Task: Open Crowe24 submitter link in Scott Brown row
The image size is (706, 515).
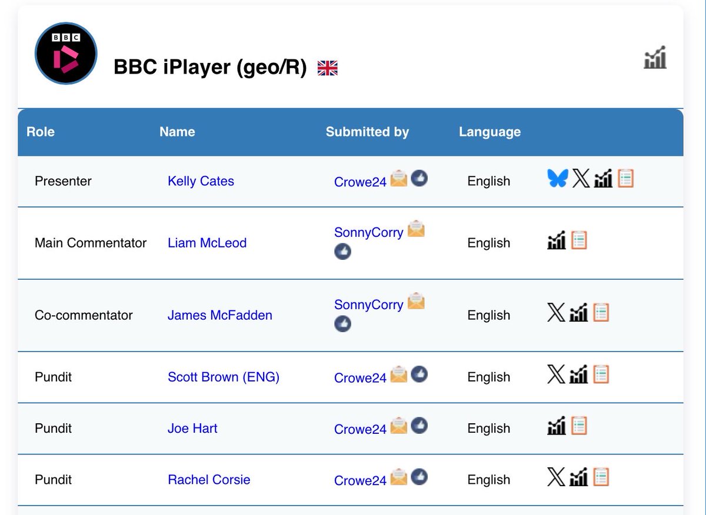Action: pyautogui.click(x=360, y=378)
